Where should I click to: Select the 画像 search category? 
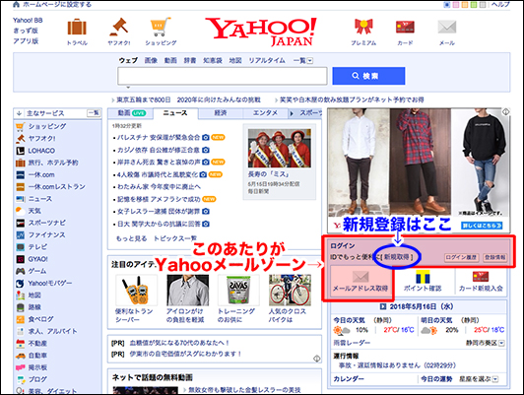(x=151, y=60)
